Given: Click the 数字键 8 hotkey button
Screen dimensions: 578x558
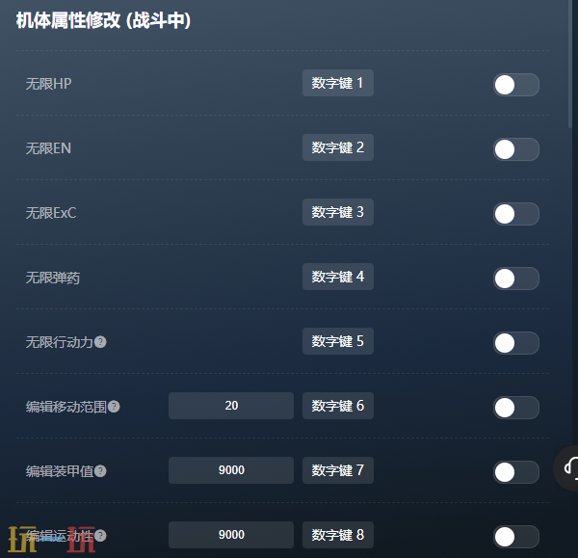Looking at the screenshot, I should point(338,535).
